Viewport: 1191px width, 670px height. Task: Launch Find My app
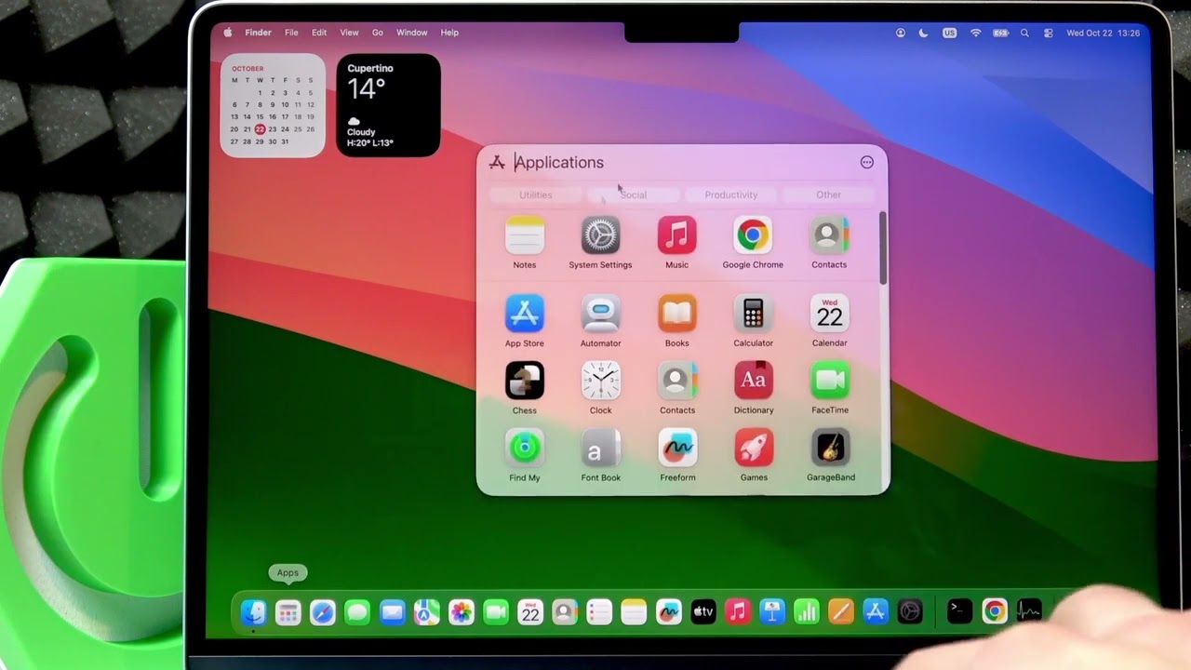[x=525, y=449]
